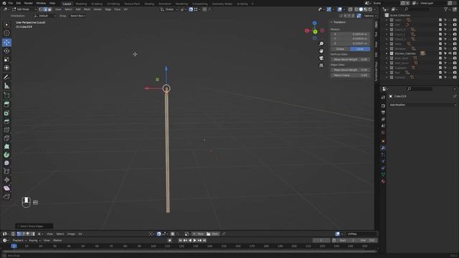459x258 pixels.
Task: Enable solid viewport shading
Action: 361,9
